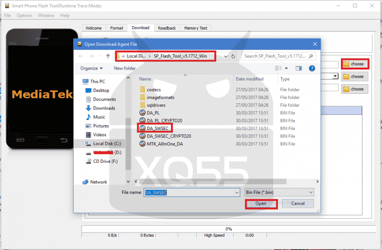This screenshot has height=250, width=382.
Task: Click New folder in dialog toolbar
Action: pyautogui.click(x=125, y=68)
